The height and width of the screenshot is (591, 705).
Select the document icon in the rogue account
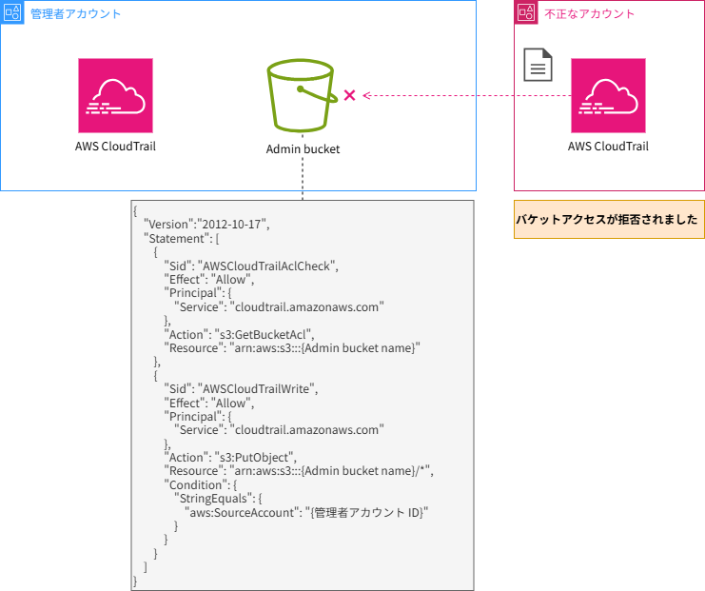pos(539,65)
